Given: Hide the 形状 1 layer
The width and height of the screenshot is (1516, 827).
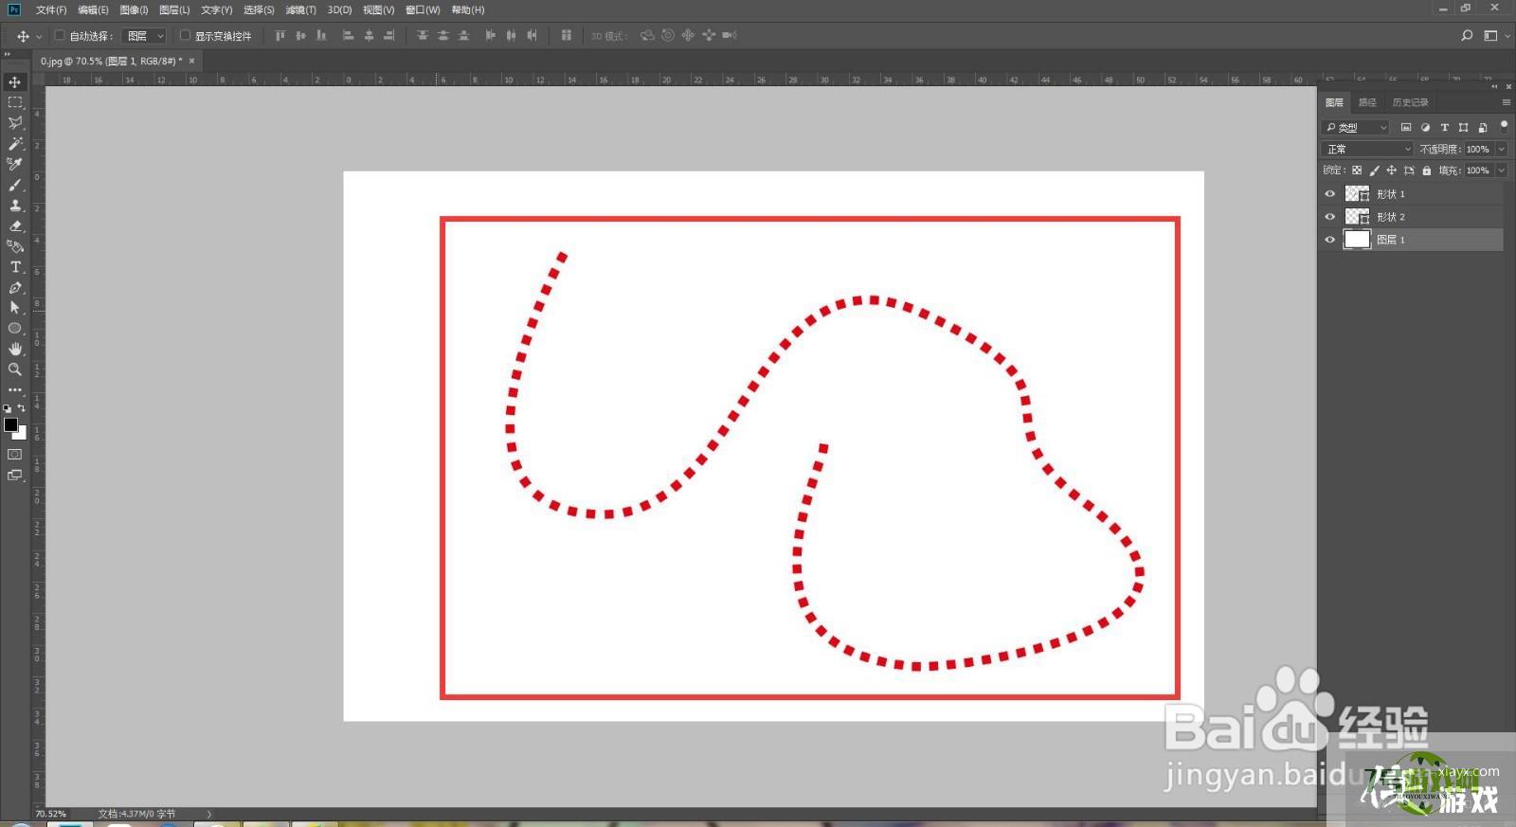Looking at the screenshot, I should coord(1329,193).
